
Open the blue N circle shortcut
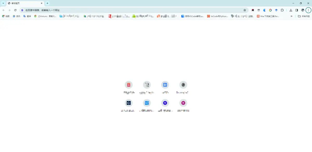coord(165,103)
